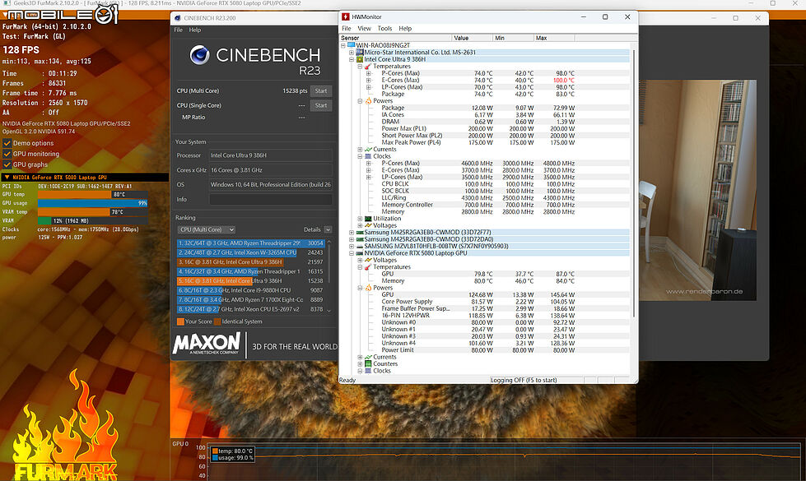Select ranking row 2 Intel Xeon W-3265M
Viewport: 806px width, 481px height.
(251, 252)
